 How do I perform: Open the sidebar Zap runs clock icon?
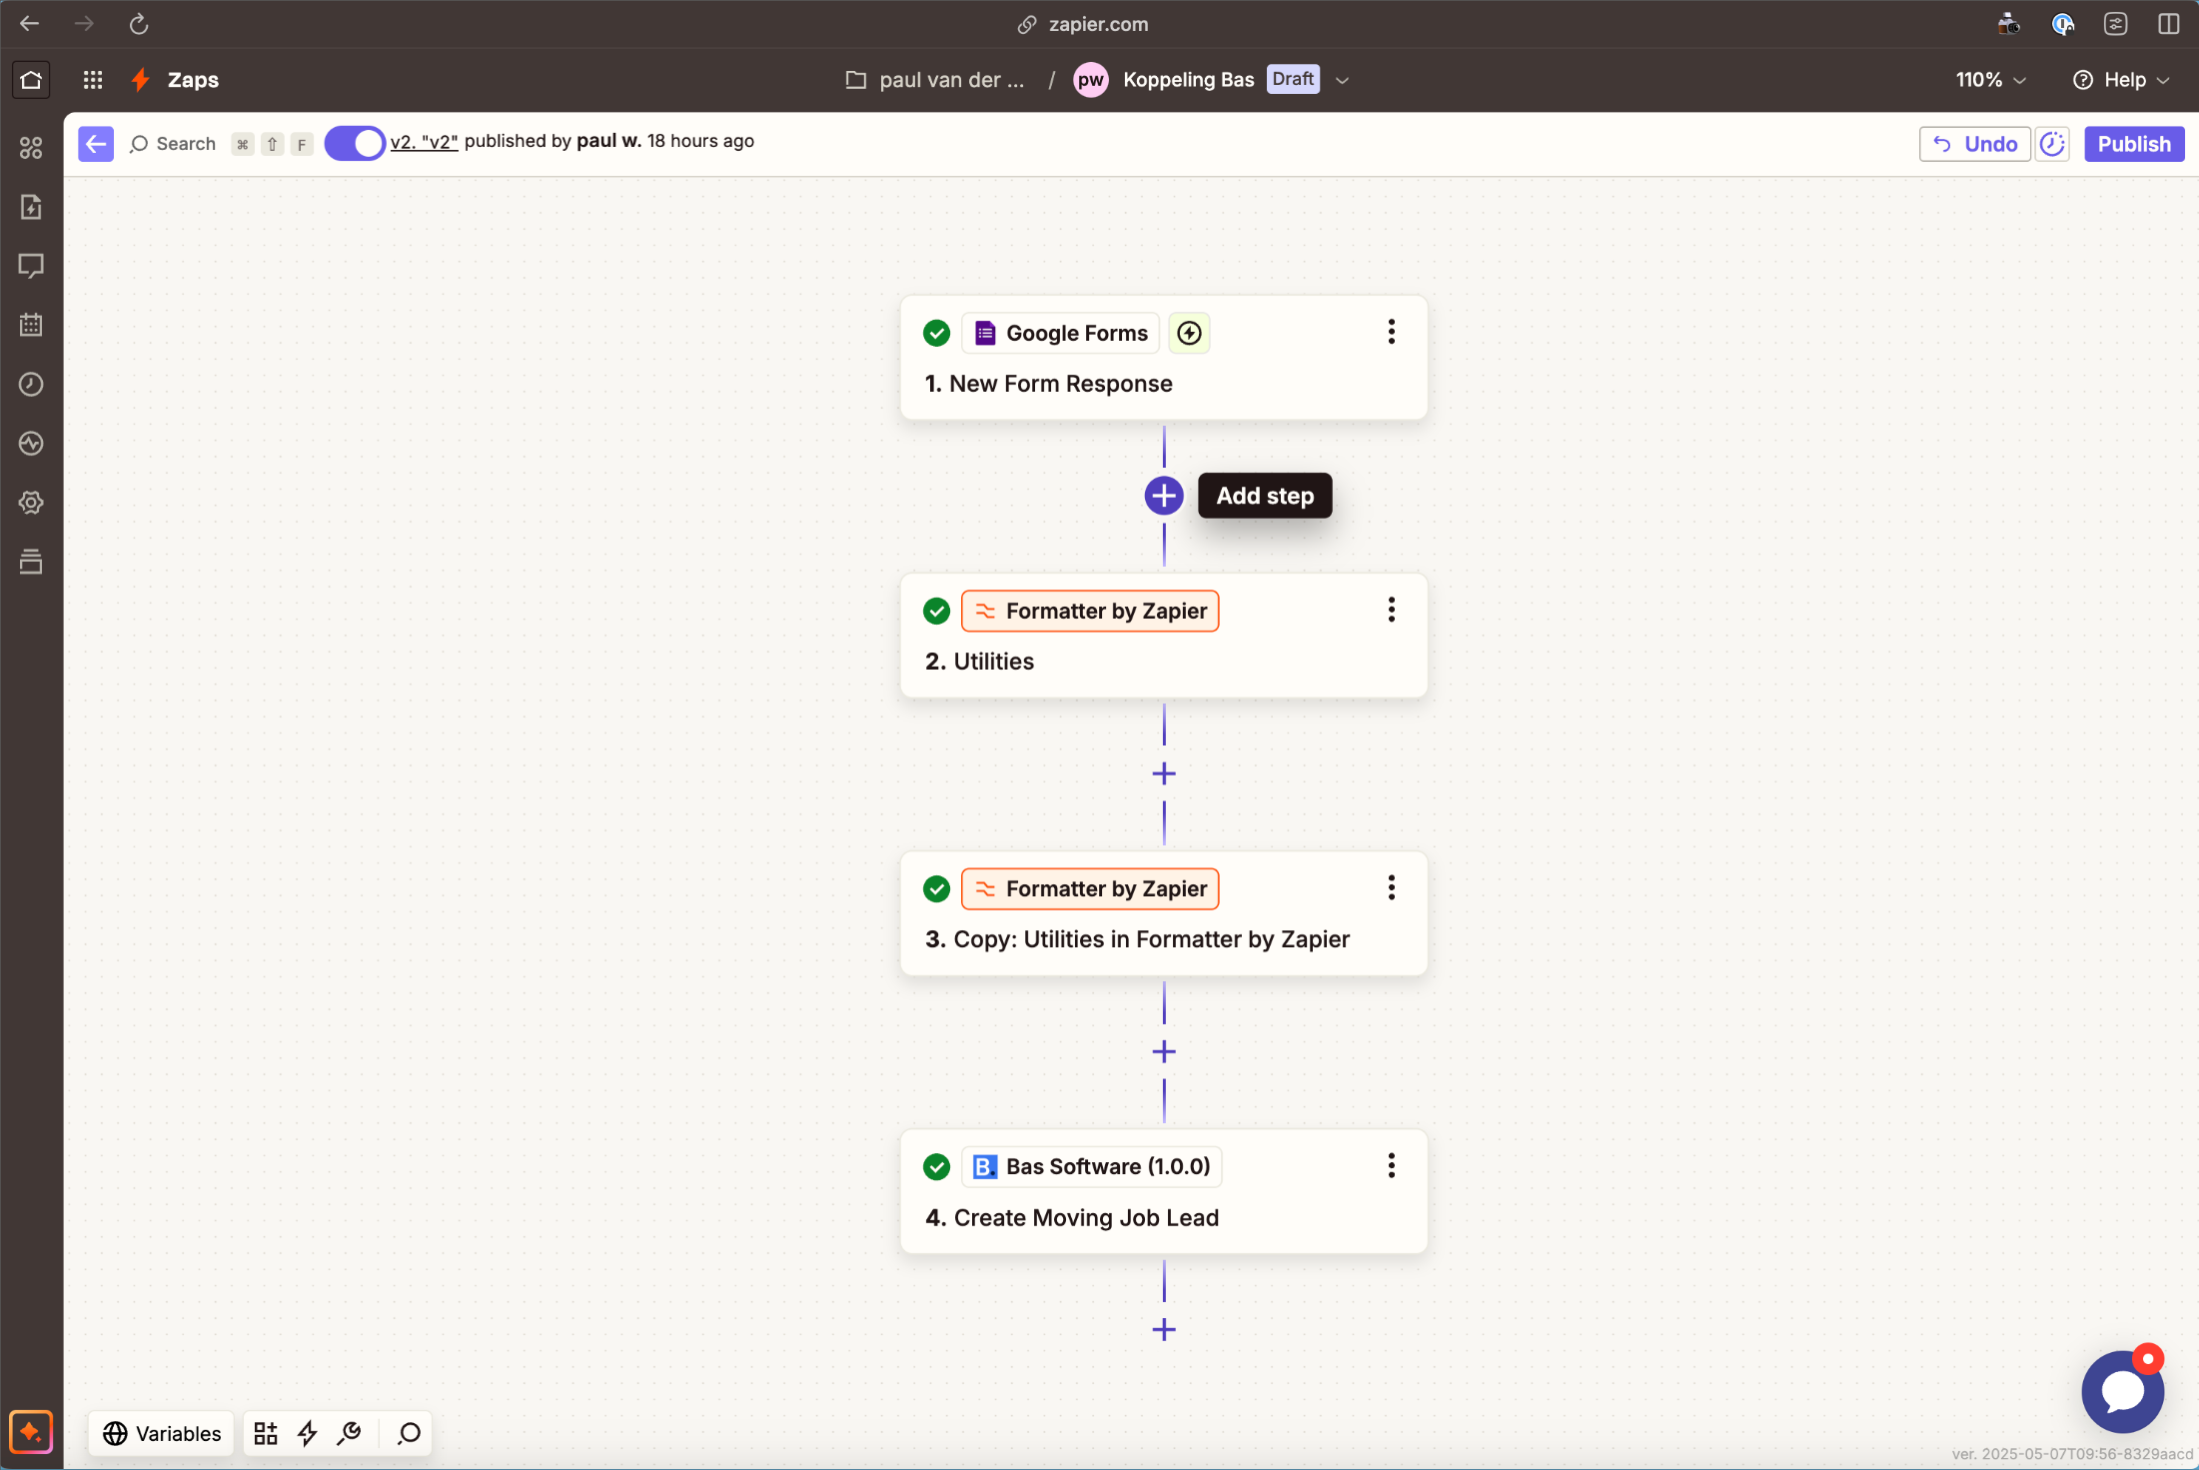tap(31, 385)
